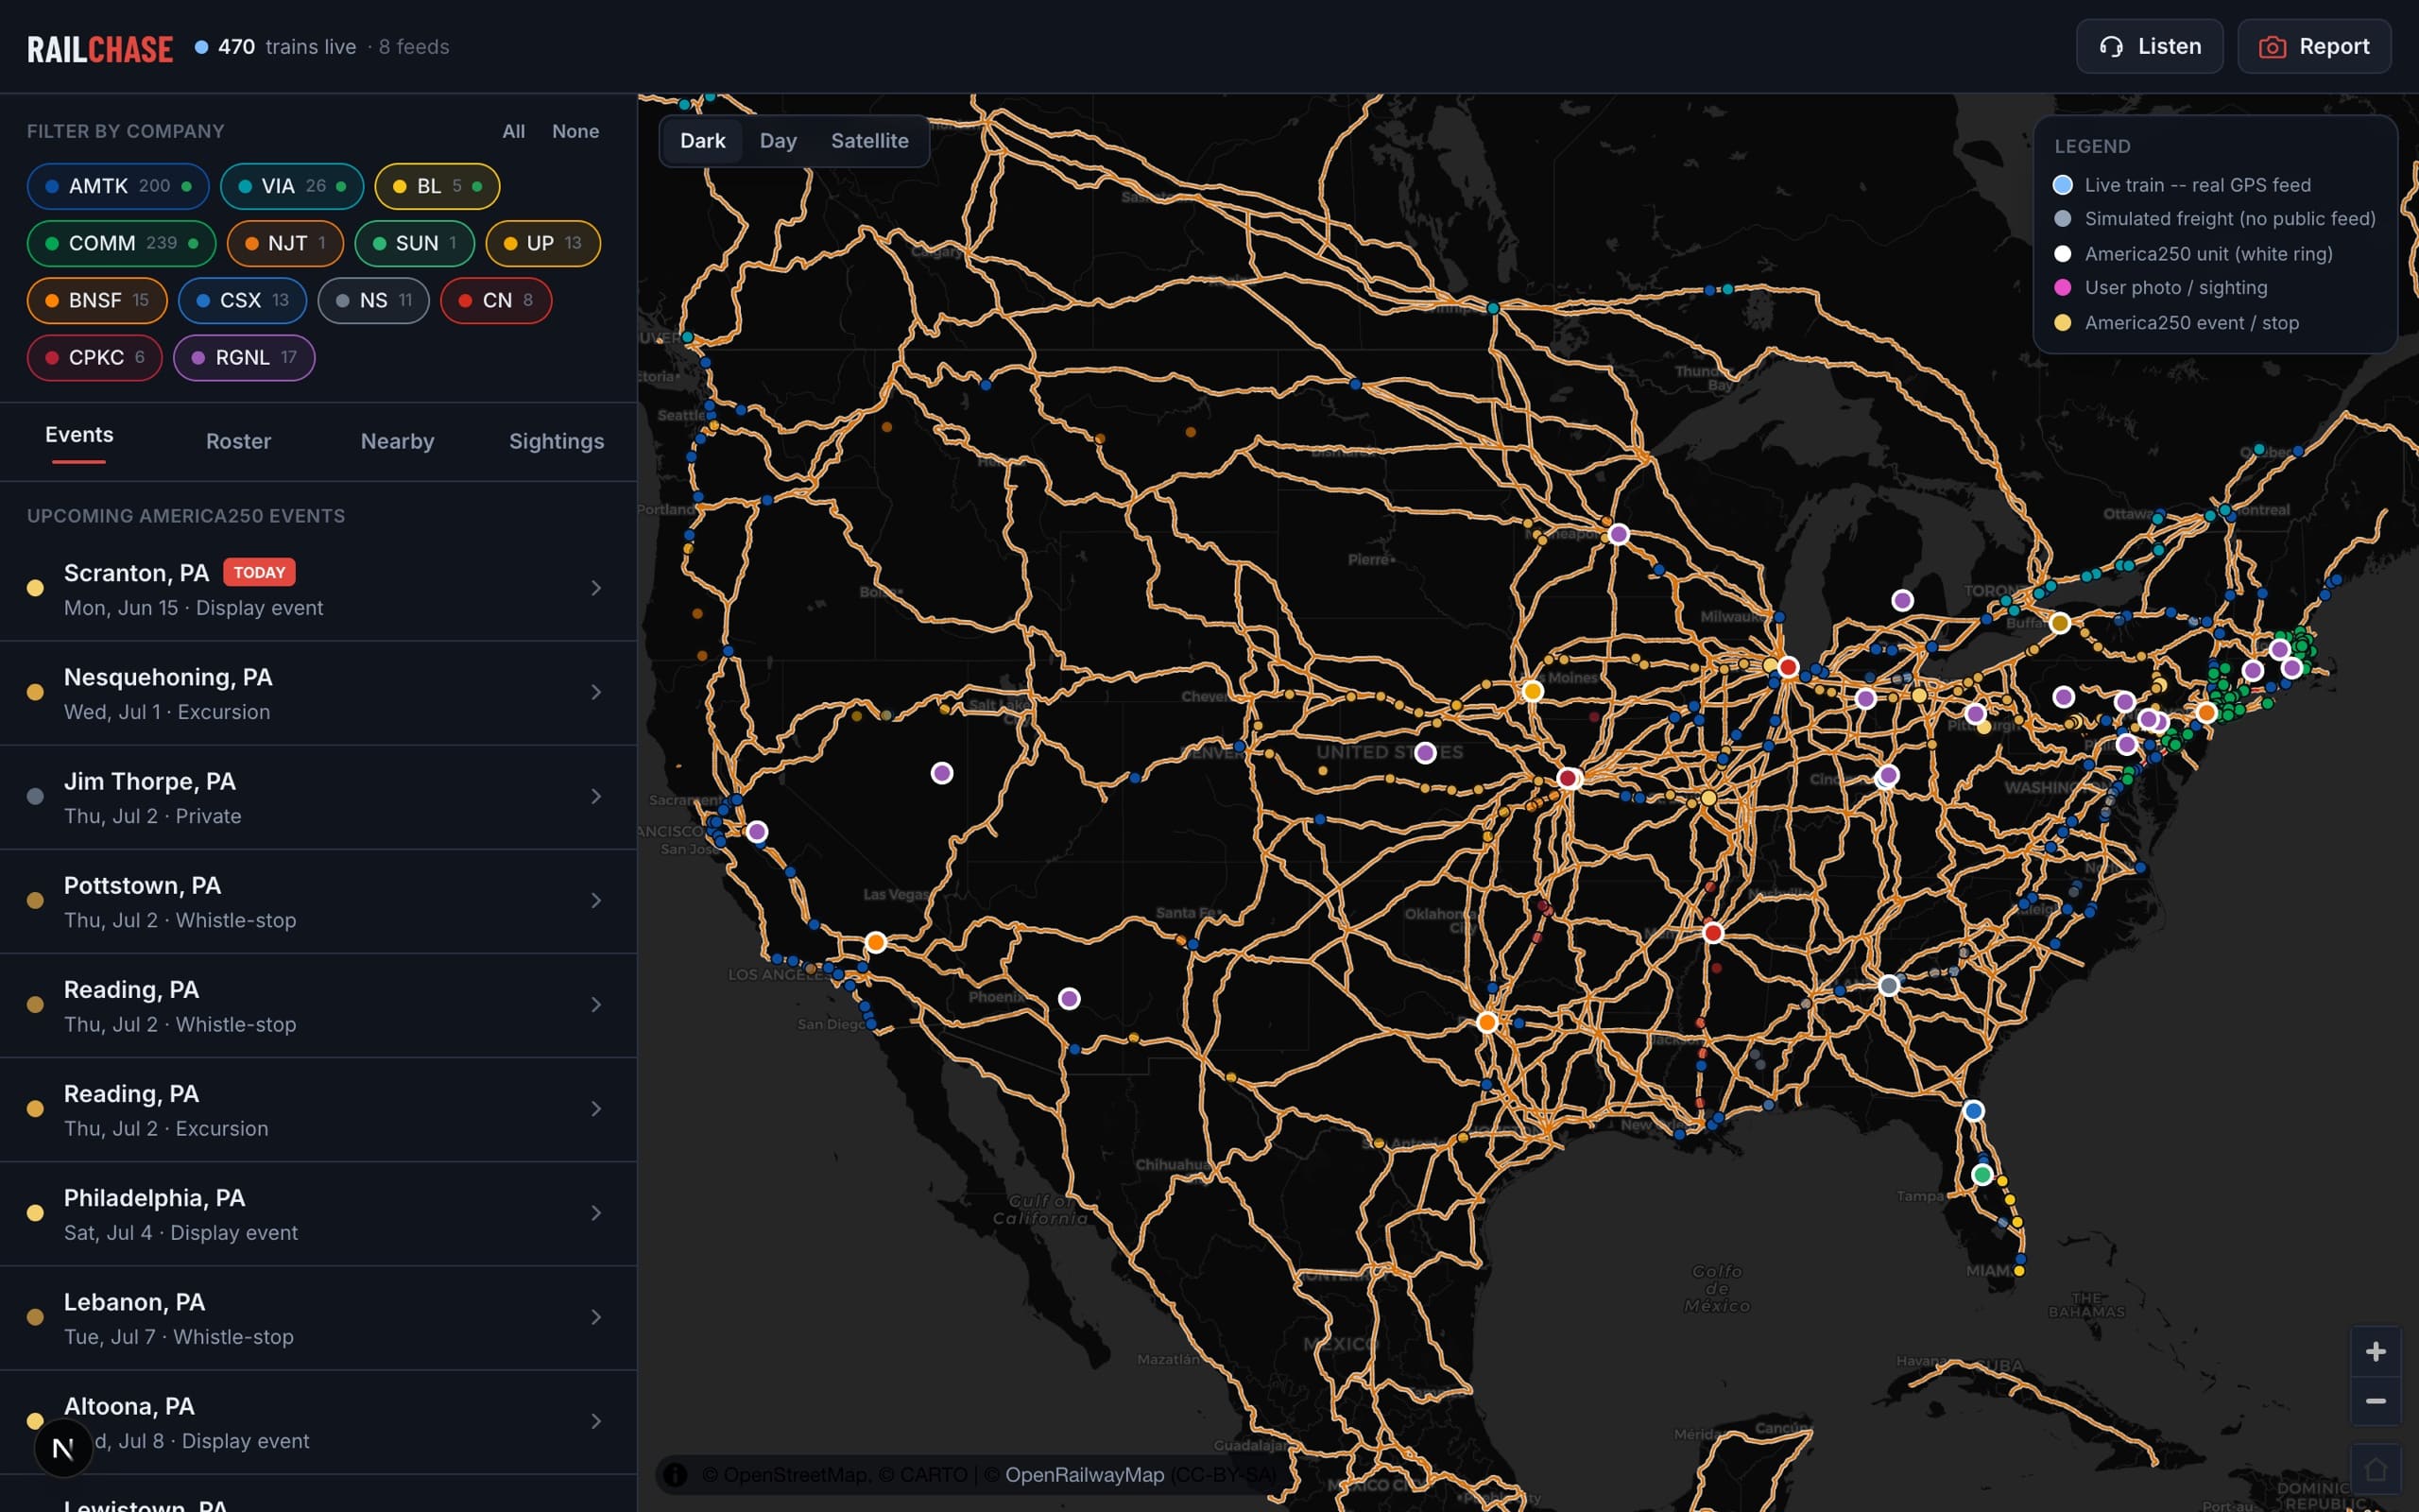Expand the Philadelphia, PA event chevron
This screenshot has width=2419, height=1512.
[x=595, y=1213]
